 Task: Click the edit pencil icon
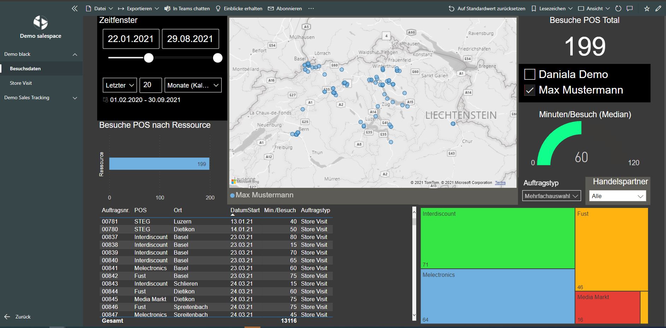658,8
